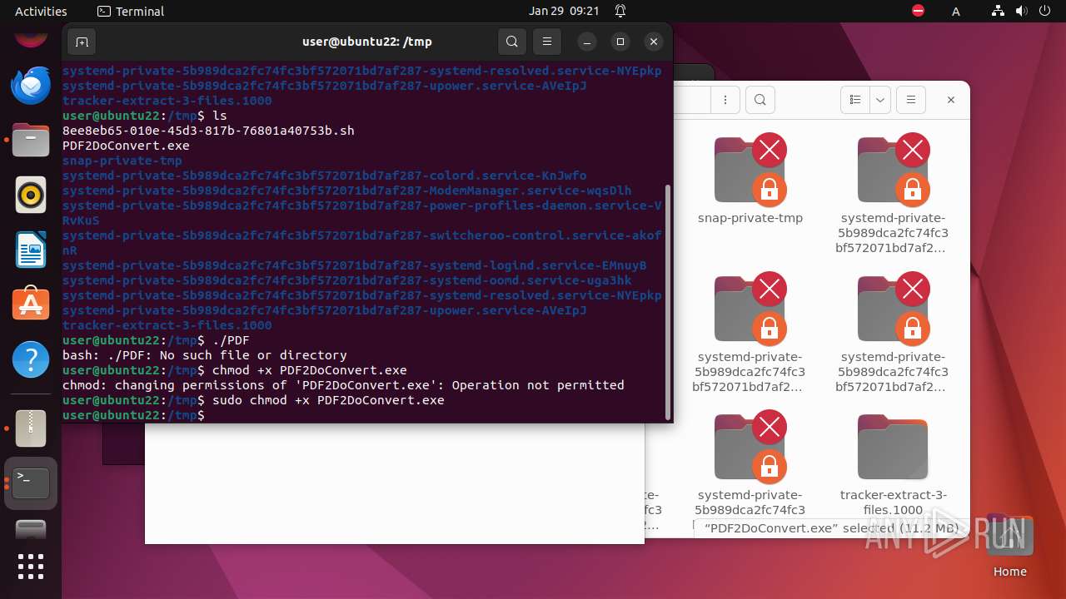Click the keyboard language indicator A

(956, 11)
